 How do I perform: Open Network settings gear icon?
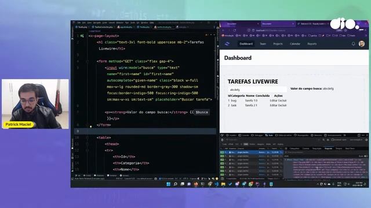tap(366, 140)
